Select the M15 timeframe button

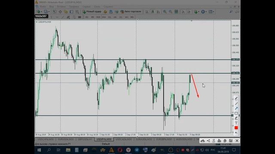coord(98,17)
